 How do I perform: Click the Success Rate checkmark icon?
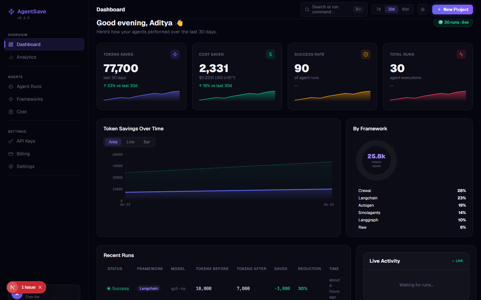[366, 54]
